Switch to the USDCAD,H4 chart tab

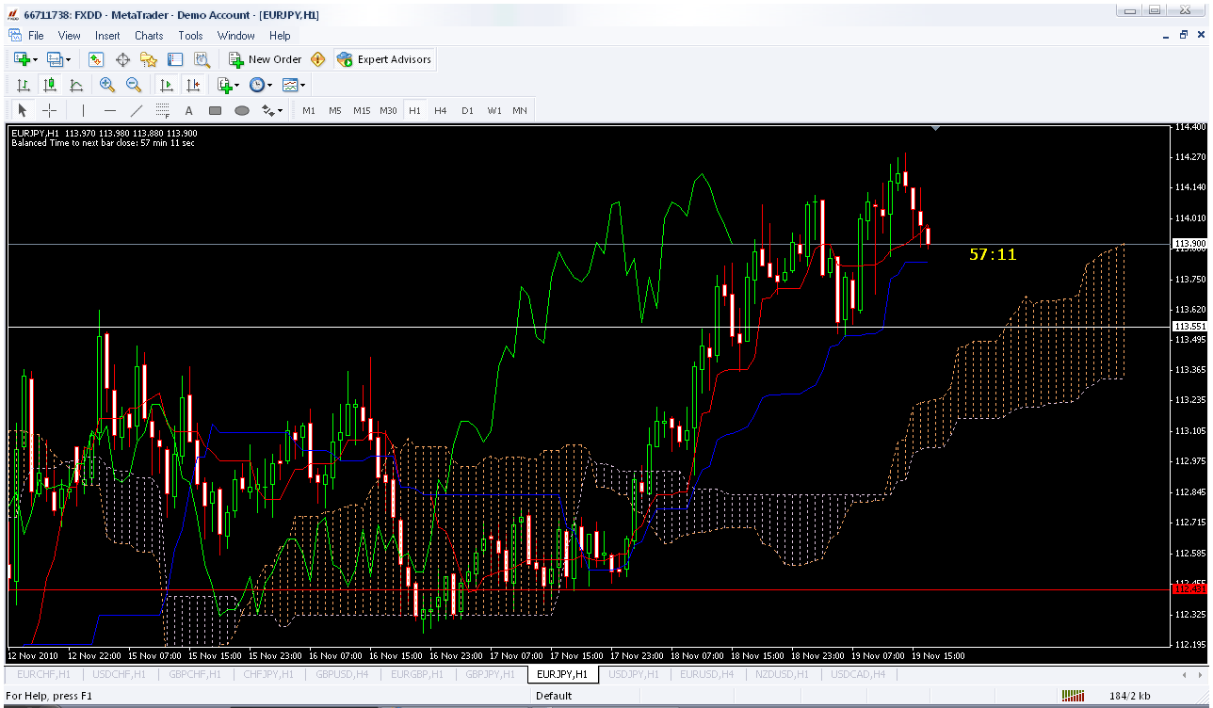point(857,674)
